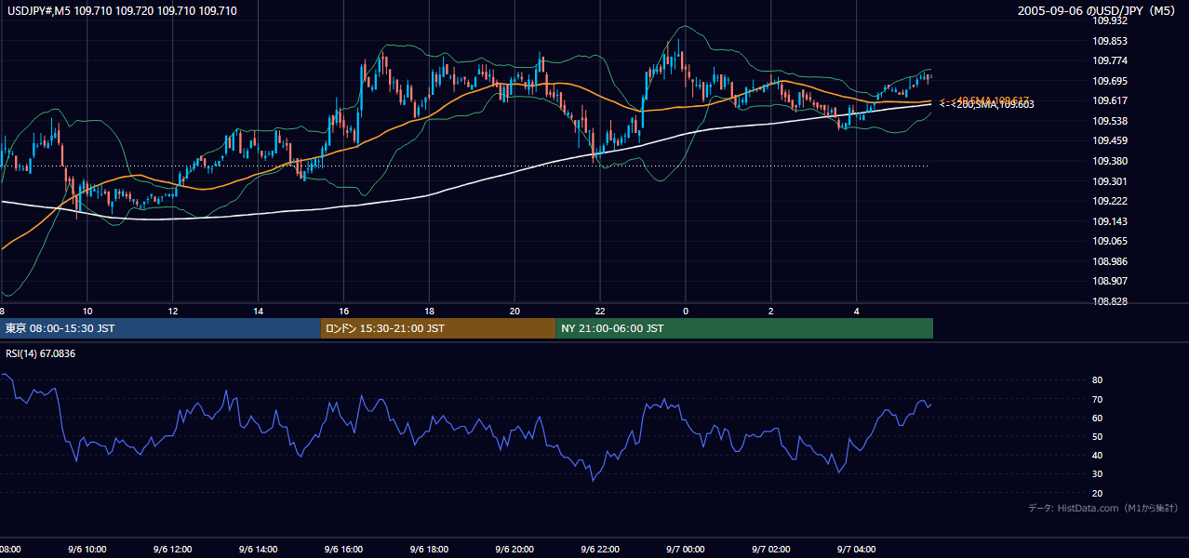Click the 9/6 14:00 bottom timeline label

(x=259, y=550)
